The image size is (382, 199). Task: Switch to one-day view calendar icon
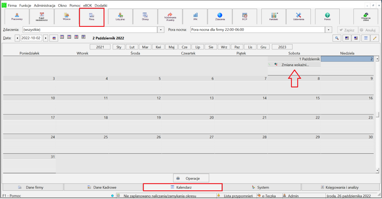point(62,37)
